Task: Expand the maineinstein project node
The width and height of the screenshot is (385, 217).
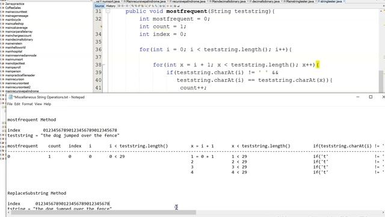Action: (x=1, y=43)
